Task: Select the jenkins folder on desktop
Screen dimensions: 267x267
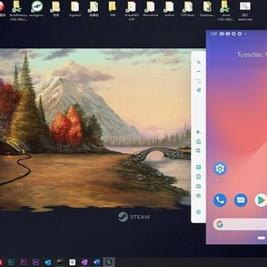Action: [169, 9]
